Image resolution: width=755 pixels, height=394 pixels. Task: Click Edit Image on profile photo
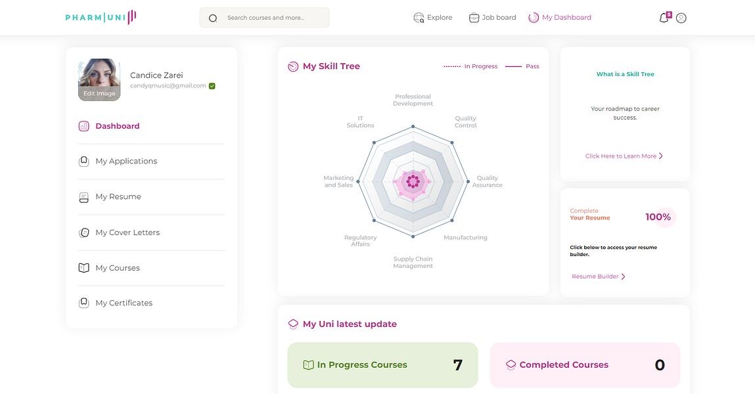(x=99, y=94)
